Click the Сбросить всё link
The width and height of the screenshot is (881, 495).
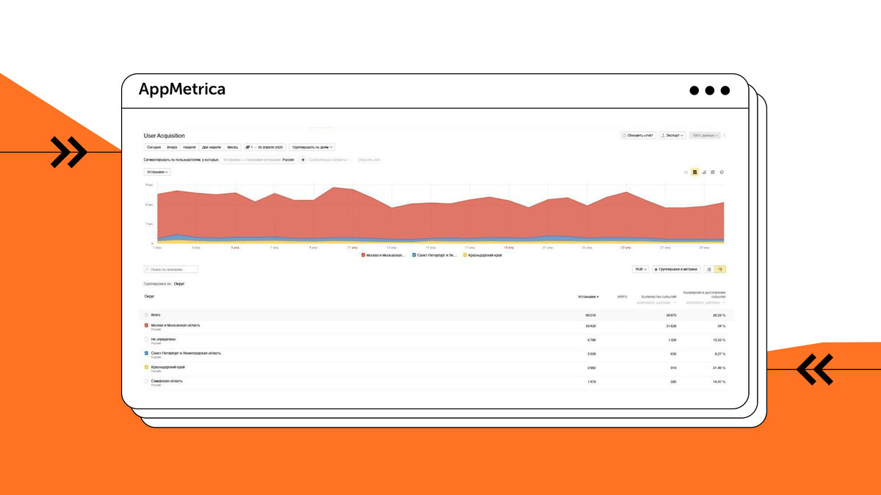tap(369, 160)
